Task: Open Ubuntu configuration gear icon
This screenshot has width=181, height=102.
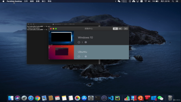Action: tap(86, 56)
